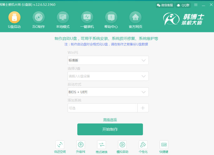Open the 格式转换 tool
Viewport: 214px width, 155px height.
click(101, 145)
